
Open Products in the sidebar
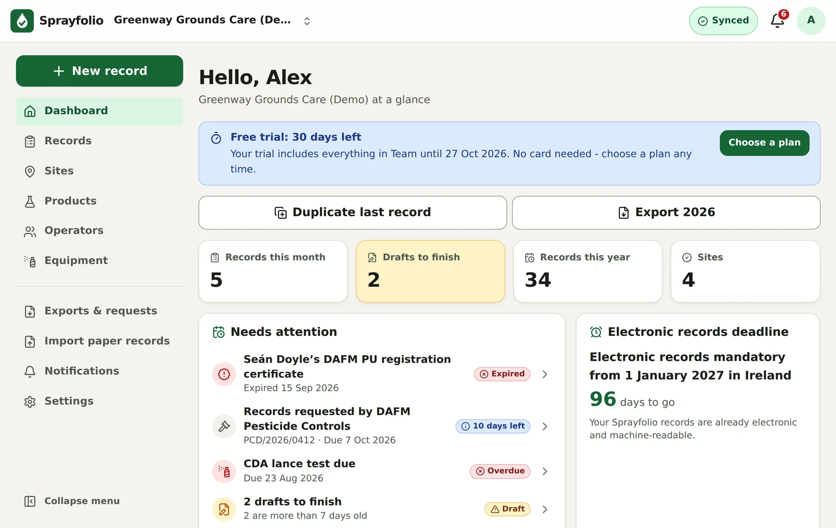(99, 201)
